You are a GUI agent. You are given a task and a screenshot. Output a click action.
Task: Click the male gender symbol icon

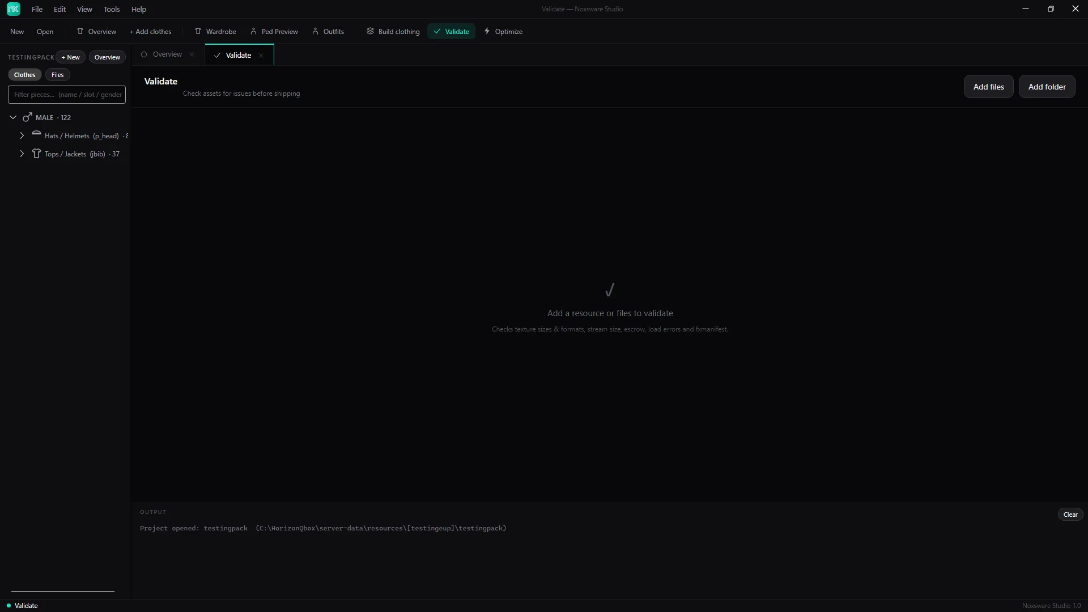tap(27, 117)
